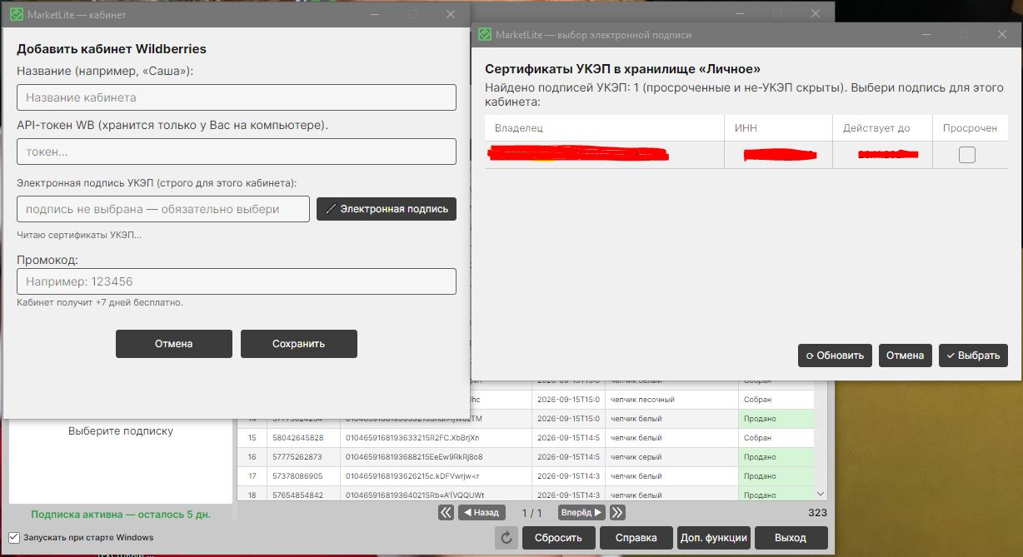Click Отмена next to the Сохранить button
Viewport: 1023px width, 557px height.
[174, 344]
